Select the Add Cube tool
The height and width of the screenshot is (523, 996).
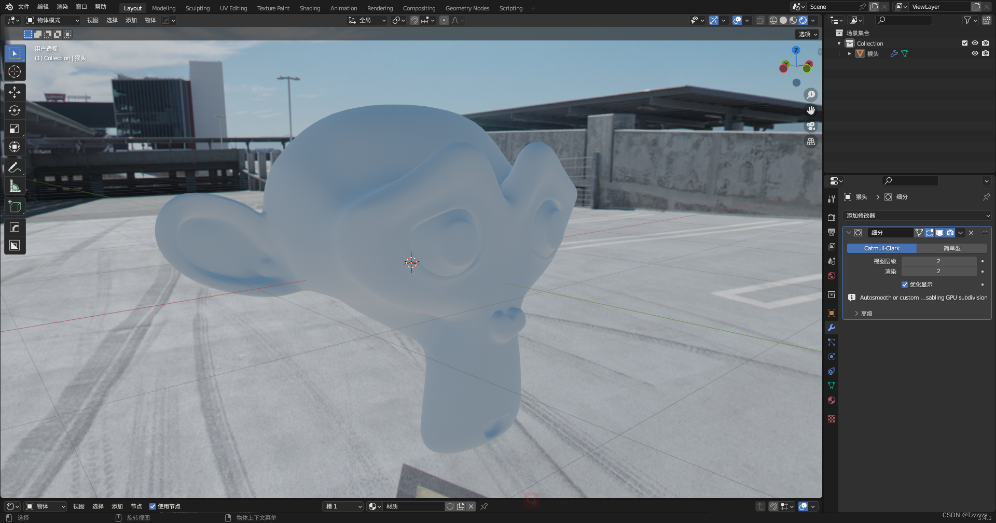click(15, 206)
